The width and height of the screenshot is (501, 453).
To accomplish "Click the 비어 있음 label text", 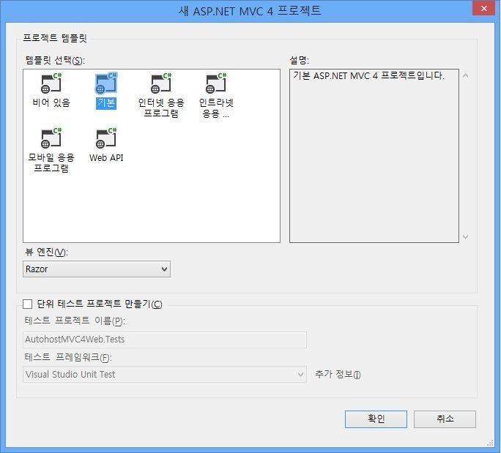I will pos(51,102).
